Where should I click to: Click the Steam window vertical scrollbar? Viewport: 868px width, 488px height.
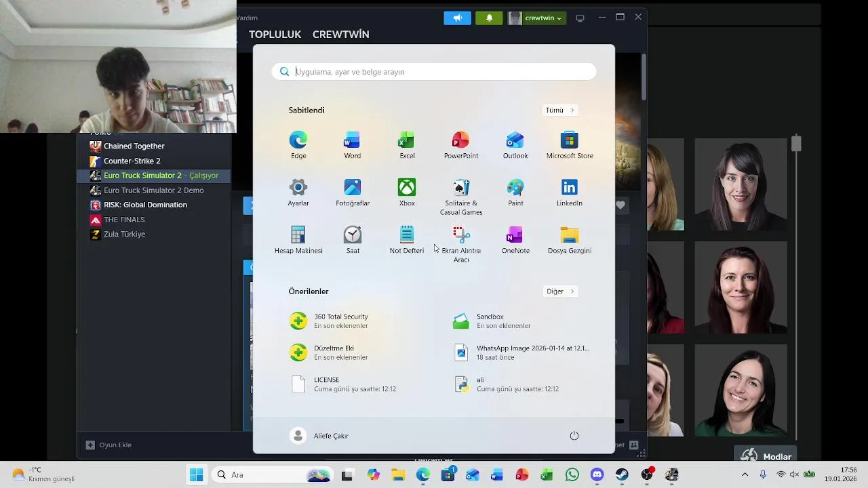(x=644, y=78)
